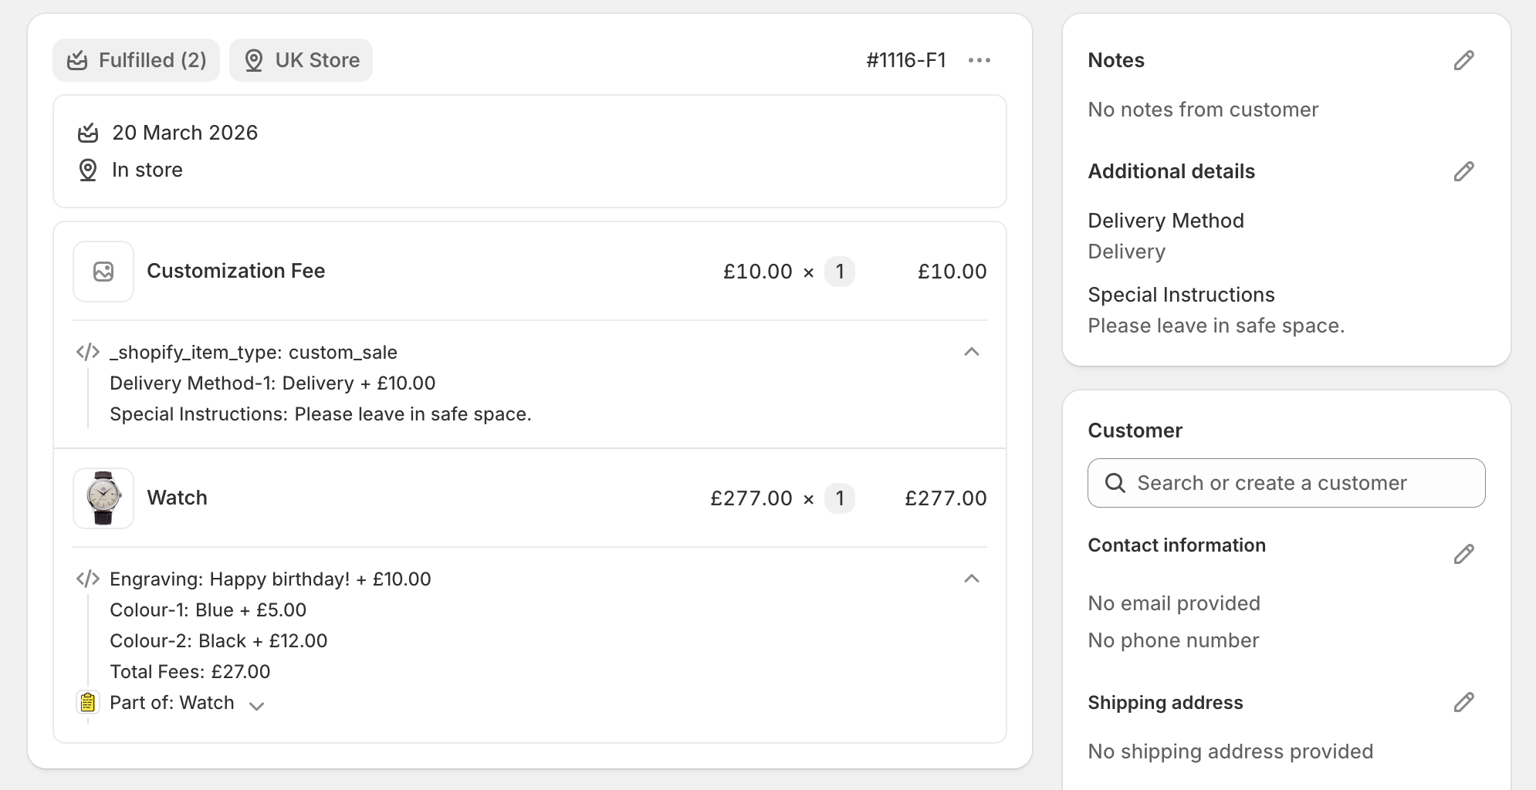Select the UK Store badge
The height and width of the screenshot is (790, 1536).
(301, 59)
